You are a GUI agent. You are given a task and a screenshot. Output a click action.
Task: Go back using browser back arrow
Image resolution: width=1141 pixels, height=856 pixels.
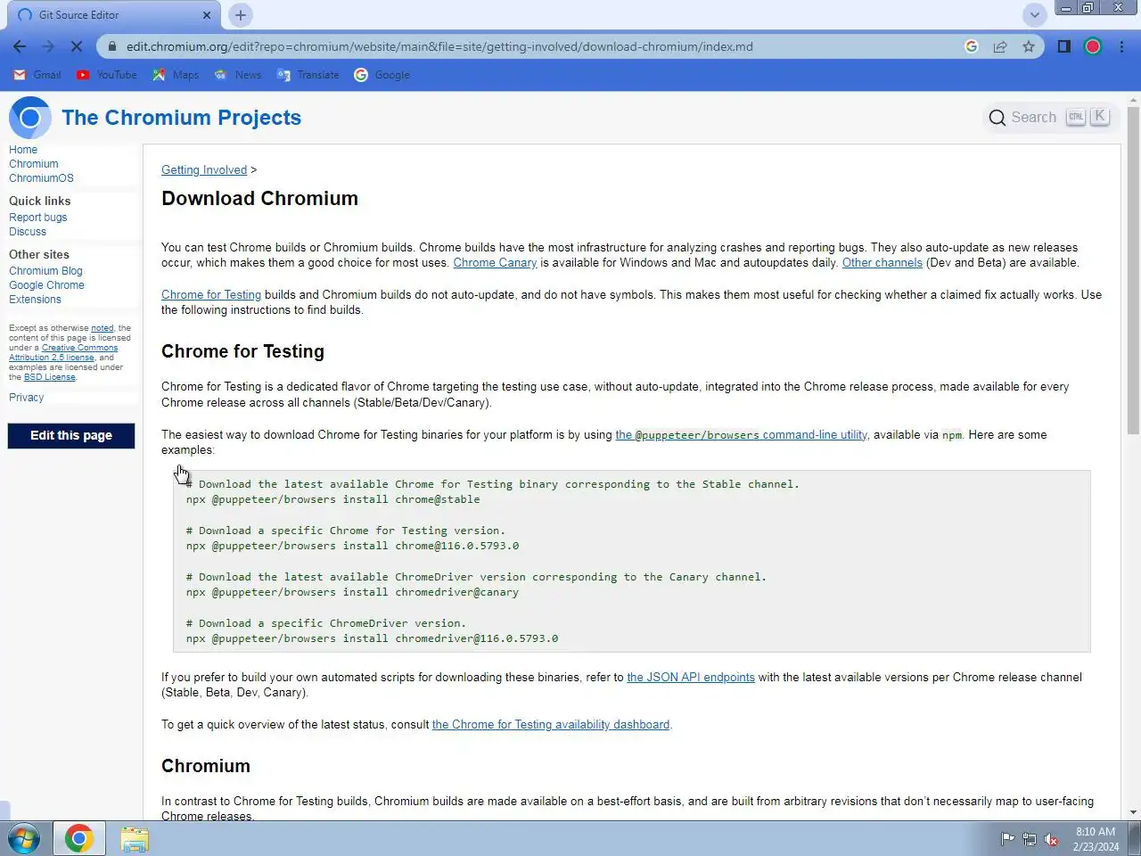coord(20,46)
